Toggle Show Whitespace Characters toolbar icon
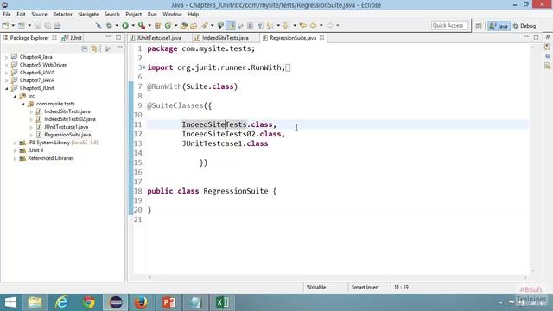Viewport: 553px width, 311px height. pos(260,26)
